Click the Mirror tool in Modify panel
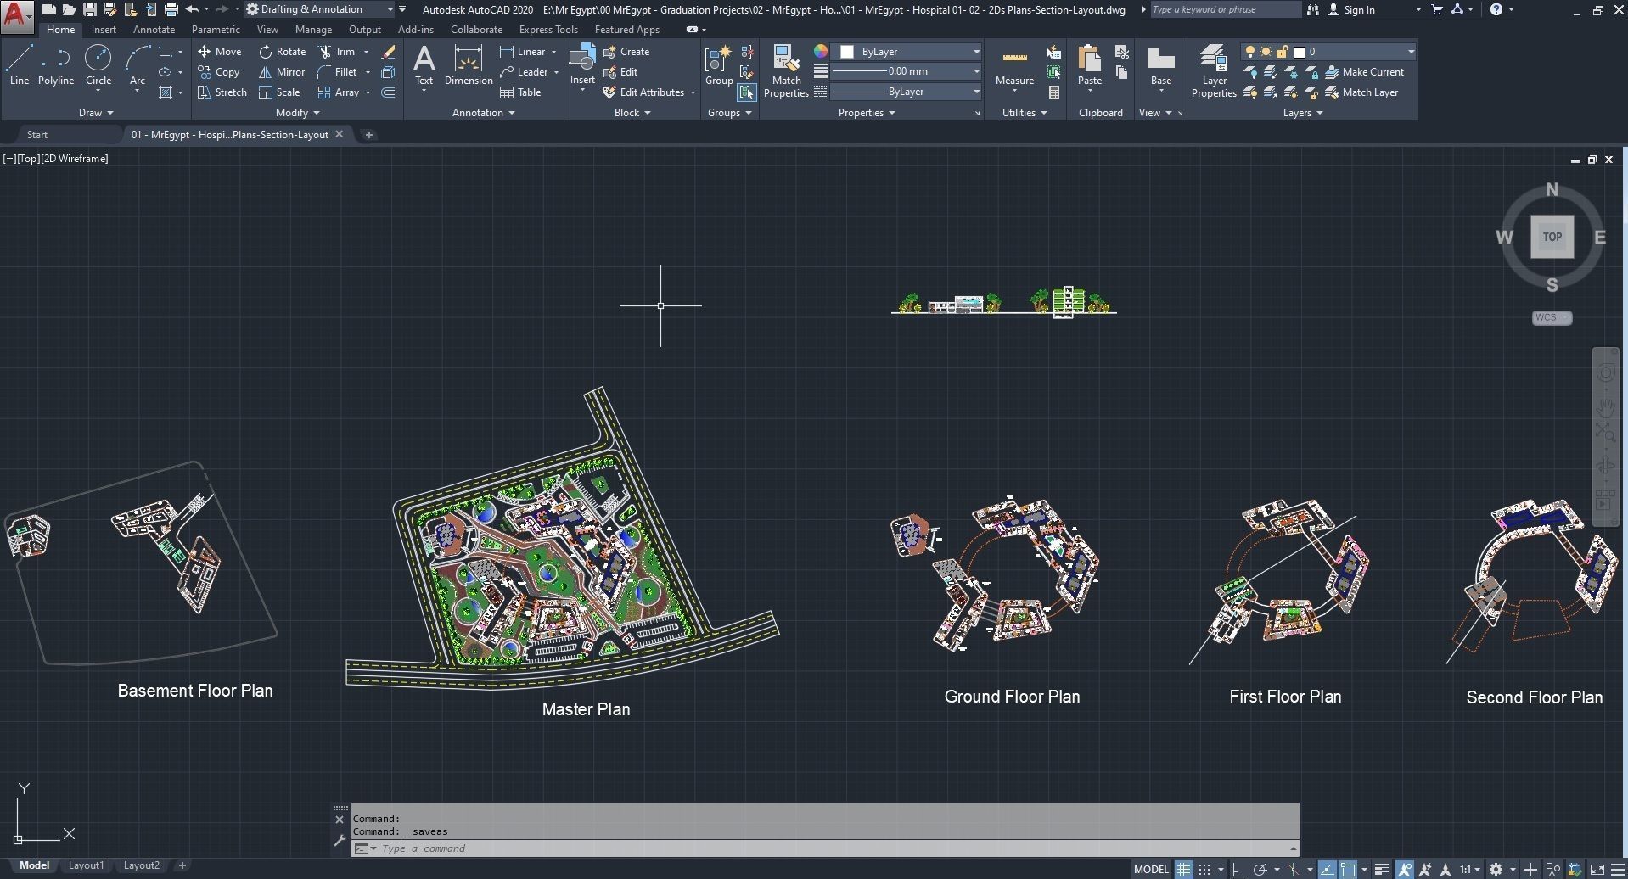The width and height of the screenshot is (1628, 879). tap(282, 72)
